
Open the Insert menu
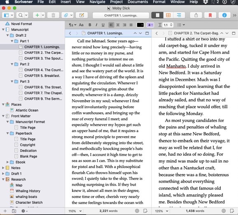tap(65, 2)
